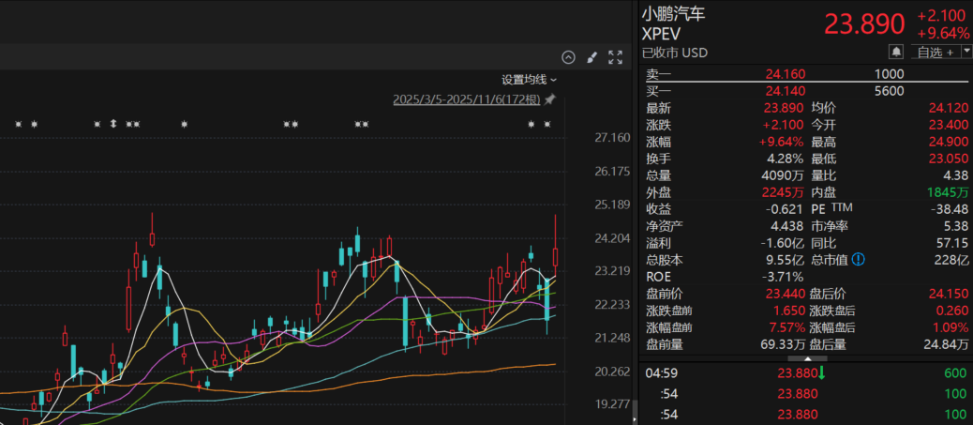Click the 小鹏汽车 stock name title
Image resolution: width=973 pixels, height=425 pixels.
(x=673, y=14)
